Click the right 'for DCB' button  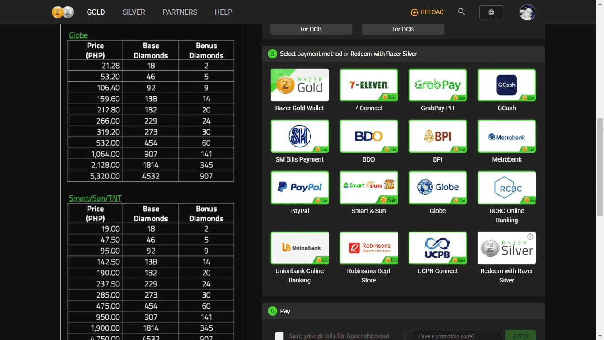point(403,29)
